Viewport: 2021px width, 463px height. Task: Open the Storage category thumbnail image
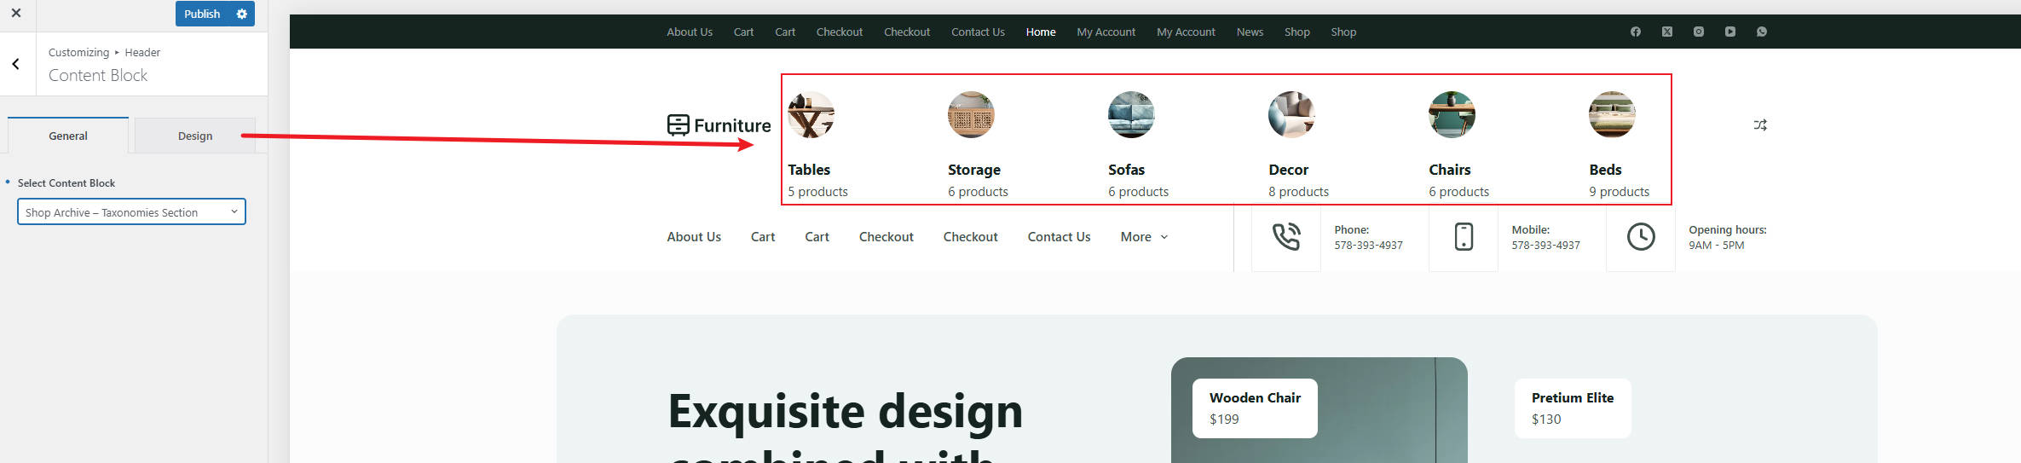[971, 114]
